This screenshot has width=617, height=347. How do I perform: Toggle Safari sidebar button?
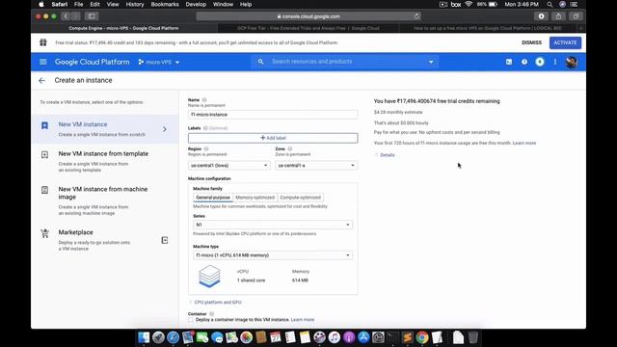[92, 16]
